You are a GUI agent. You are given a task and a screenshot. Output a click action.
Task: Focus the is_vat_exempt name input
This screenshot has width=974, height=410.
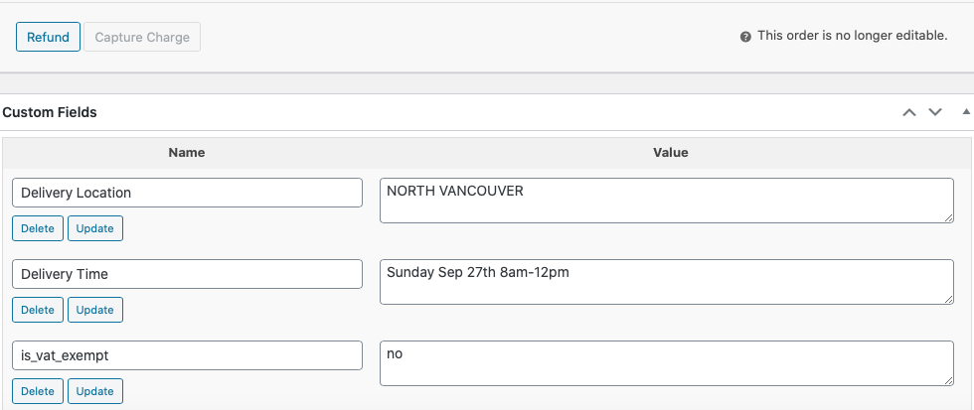(187, 355)
